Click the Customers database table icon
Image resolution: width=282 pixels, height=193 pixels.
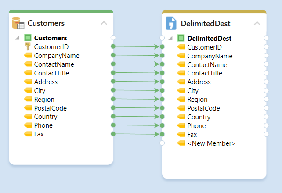tap(18, 23)
